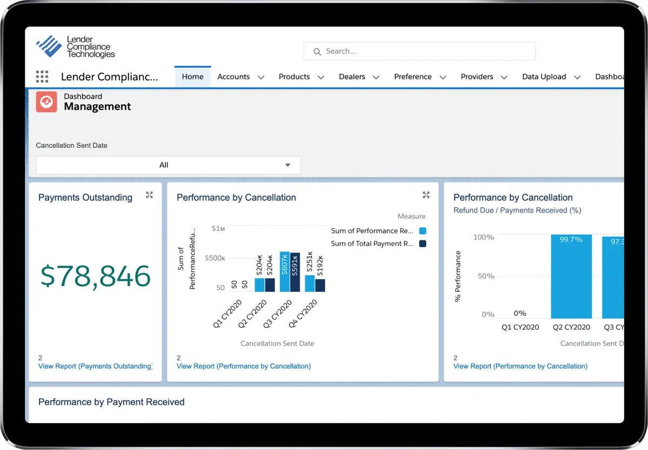Image resolution: width=648 pixels, height=450 pixels.
Task: Expand the Preference tab chevron
Action: (443, 77)
